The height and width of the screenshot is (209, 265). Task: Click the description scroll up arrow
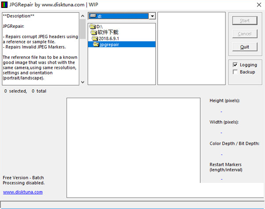point(82,16)
